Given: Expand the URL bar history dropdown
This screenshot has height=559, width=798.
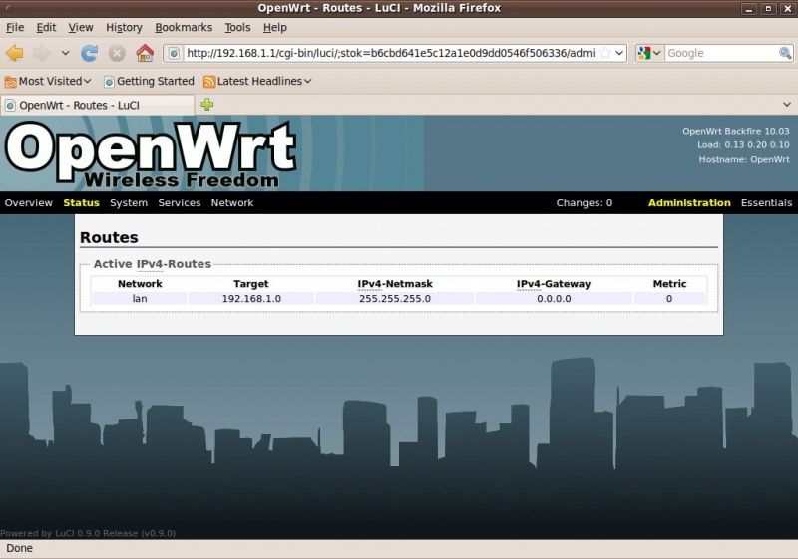Looking at the screenshot, I should point(619,53).
